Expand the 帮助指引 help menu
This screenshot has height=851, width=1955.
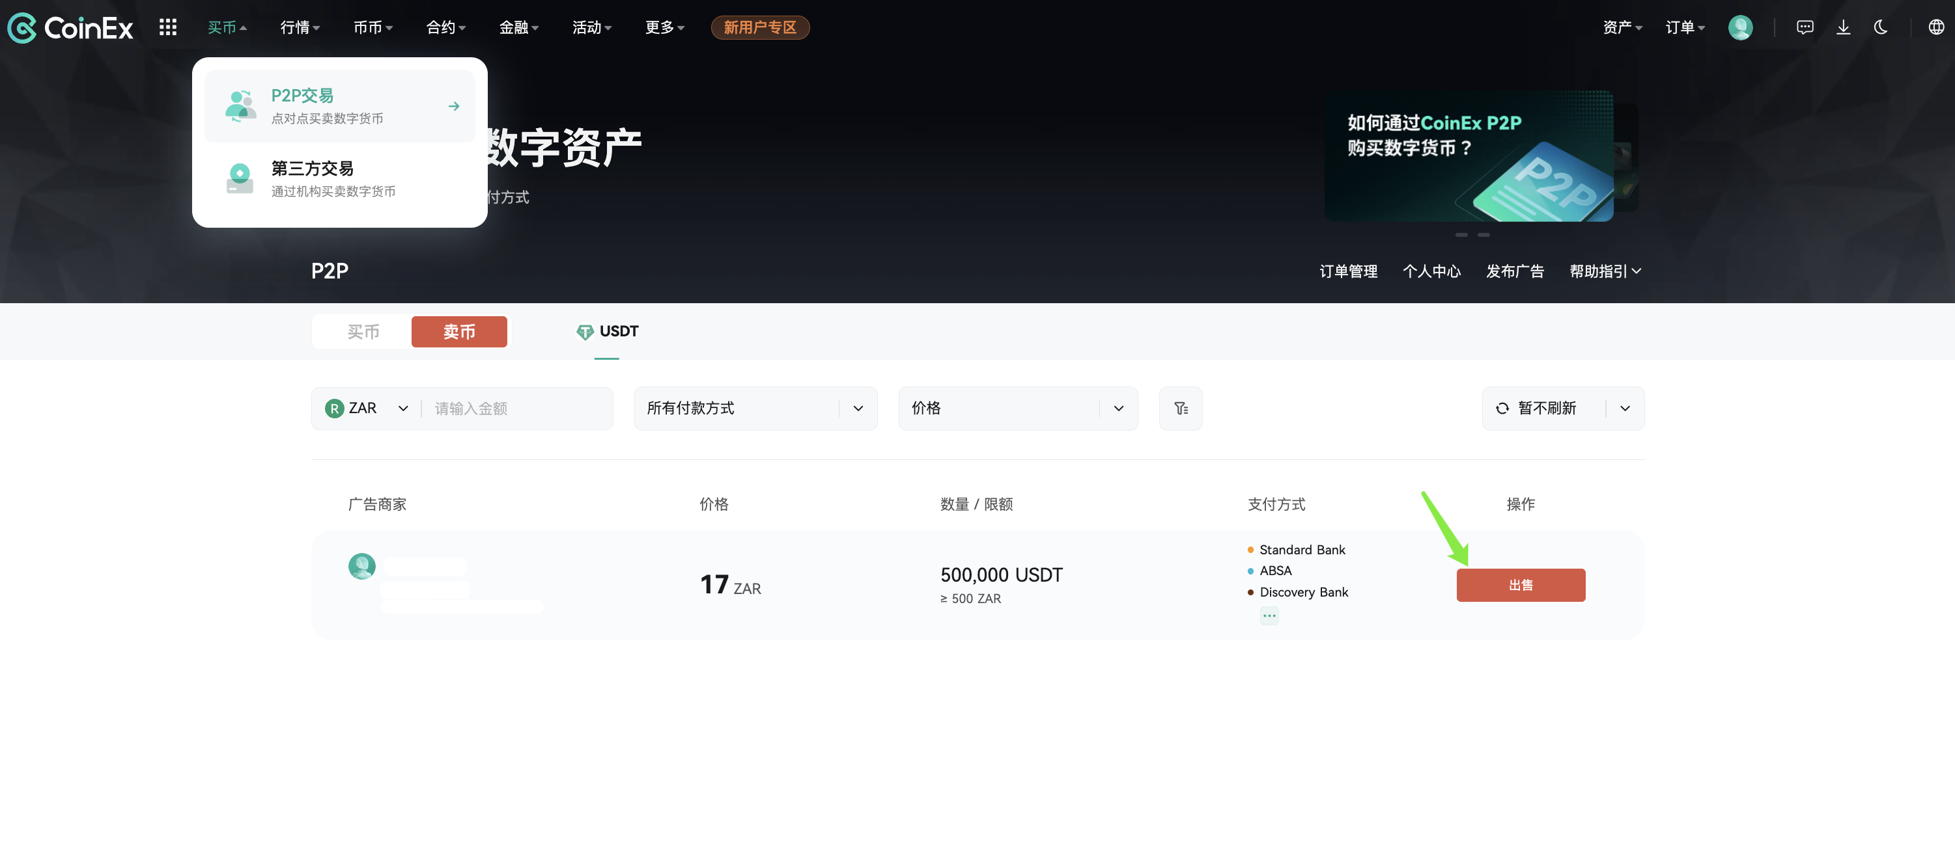tap(1605, 271)
